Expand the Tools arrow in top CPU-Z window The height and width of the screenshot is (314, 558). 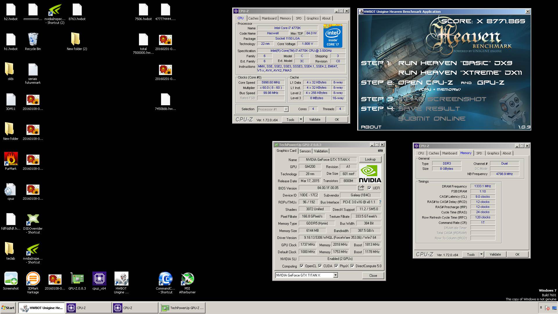tap(301, 119)
